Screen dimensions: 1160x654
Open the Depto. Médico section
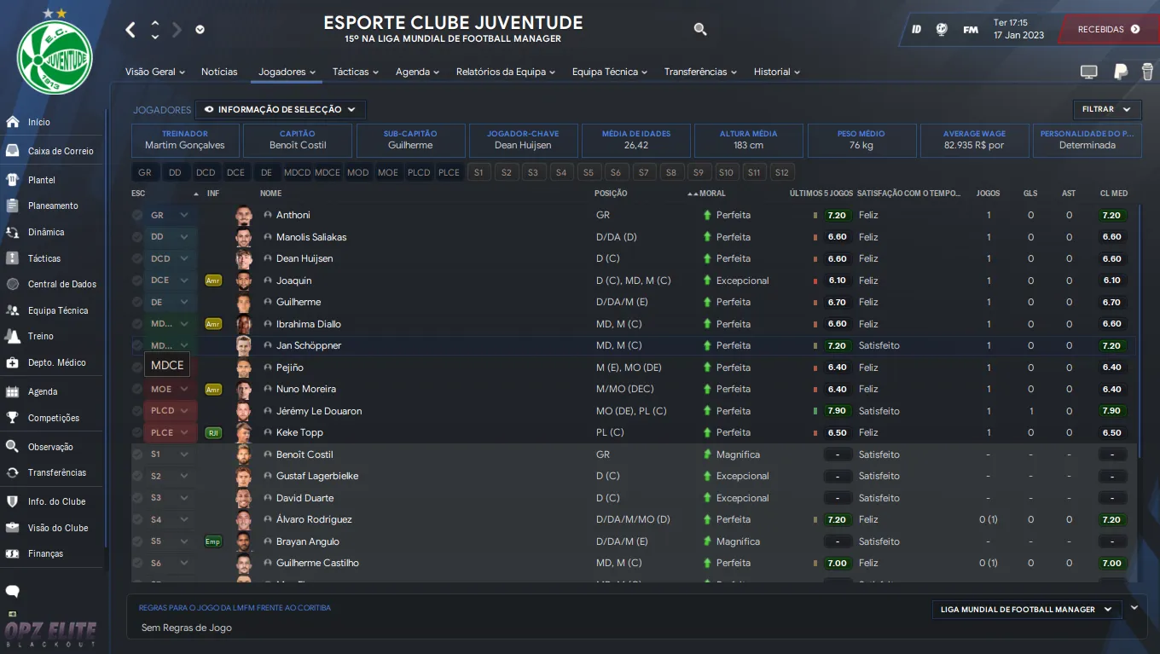tap(56, 362)
